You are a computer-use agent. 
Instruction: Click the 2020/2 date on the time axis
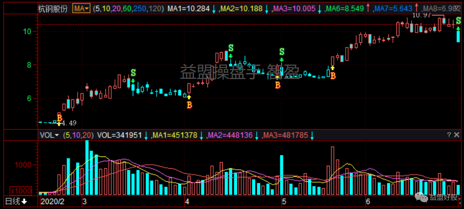pyautogui.click(x=53, y=202)
